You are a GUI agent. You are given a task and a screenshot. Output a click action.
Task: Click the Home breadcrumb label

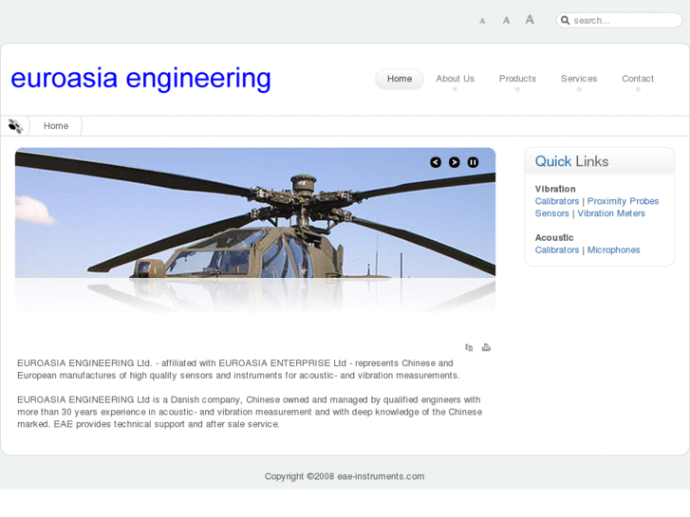(56, 126)
